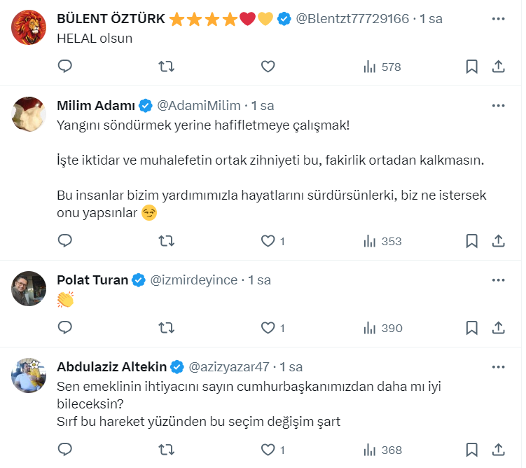The width and height of the screenshot is (526, 468).
Task: Open the Polat Turan profile name link
Action: 92,280
